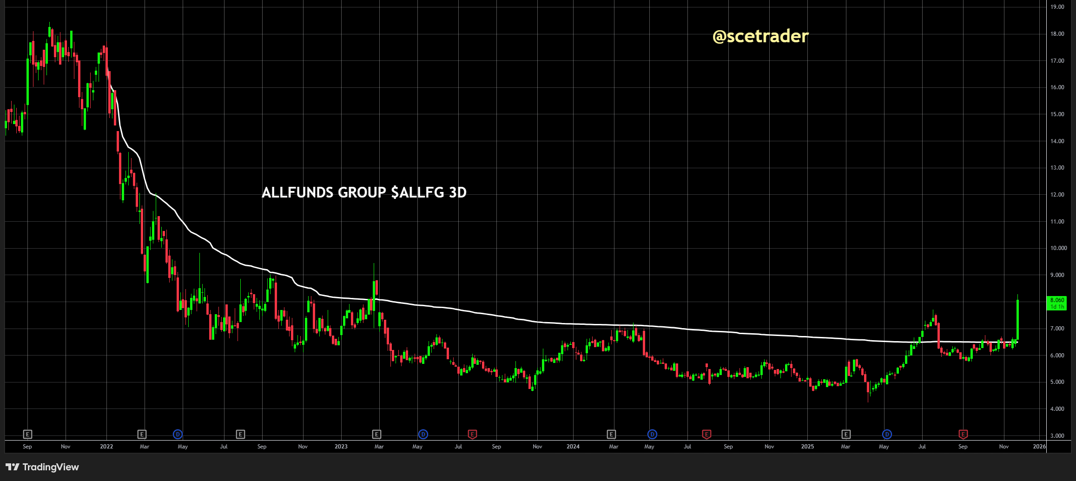Viewport: 1076px width, 481px height.
Task: Open the red earnings marker near Sep 2025
Action: click(963, 434)
